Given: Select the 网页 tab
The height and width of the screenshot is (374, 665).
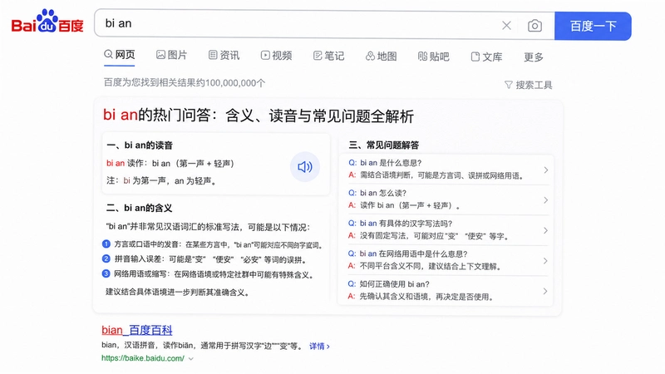Looking at the screenshot, I should pyautogui.click(x=120, y=55).
